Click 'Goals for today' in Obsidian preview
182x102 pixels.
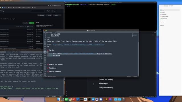[x=106, y=80]
